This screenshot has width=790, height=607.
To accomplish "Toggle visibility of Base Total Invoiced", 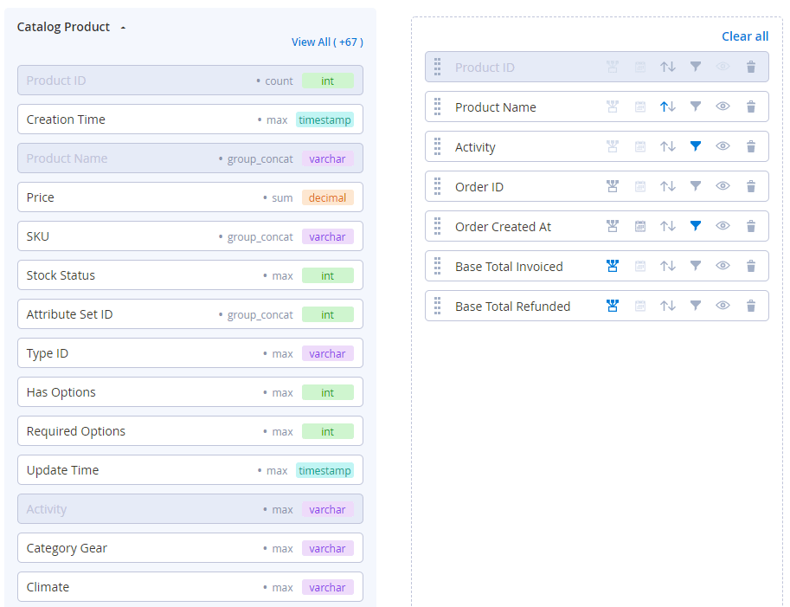I will (723, 267).
